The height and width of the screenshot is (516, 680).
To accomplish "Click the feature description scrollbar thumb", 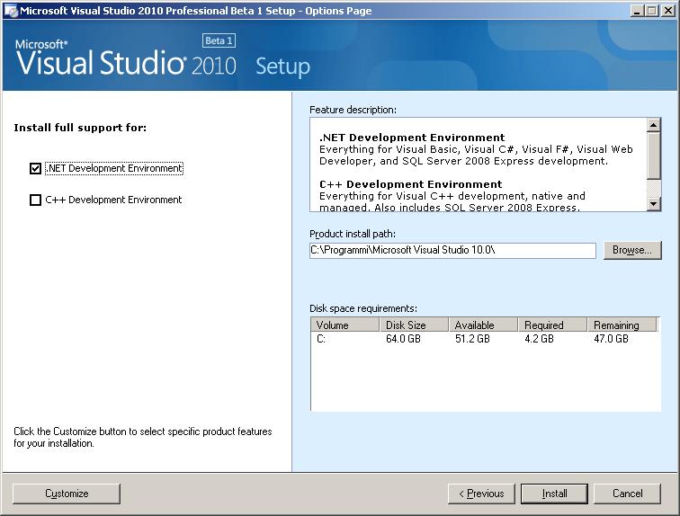I will click(653, 156).
